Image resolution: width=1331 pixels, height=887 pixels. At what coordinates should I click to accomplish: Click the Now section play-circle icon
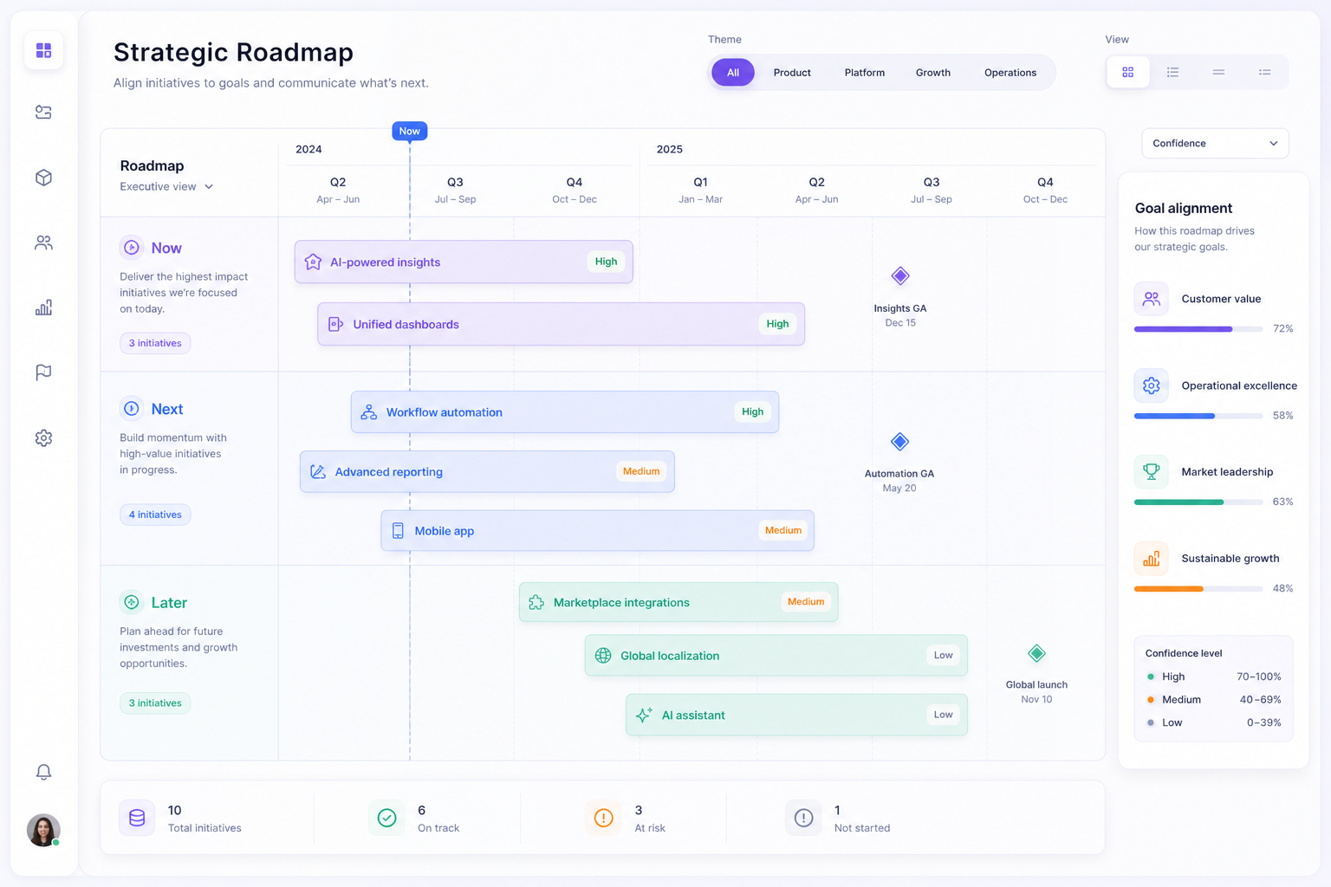[x=132, y=248]
